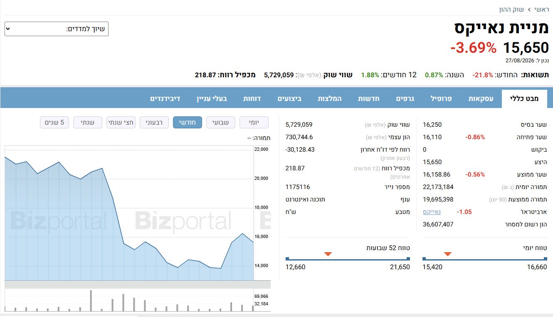Select the "בעלי עניין" tab
This screenshot has height=317, width=553.
(212, 99)
